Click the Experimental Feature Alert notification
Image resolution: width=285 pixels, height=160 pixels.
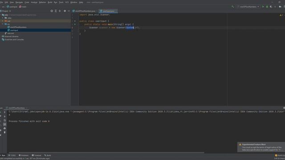pos(261,147)
